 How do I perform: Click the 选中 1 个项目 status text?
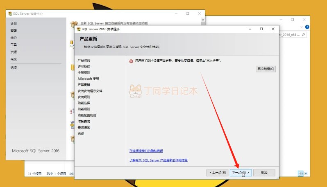[56, 173]
